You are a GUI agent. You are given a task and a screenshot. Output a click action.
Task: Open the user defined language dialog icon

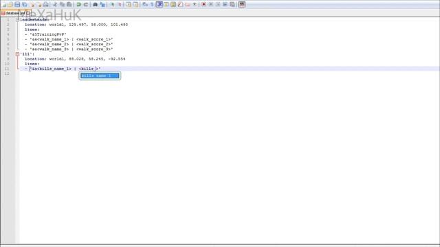click(166, 5)
